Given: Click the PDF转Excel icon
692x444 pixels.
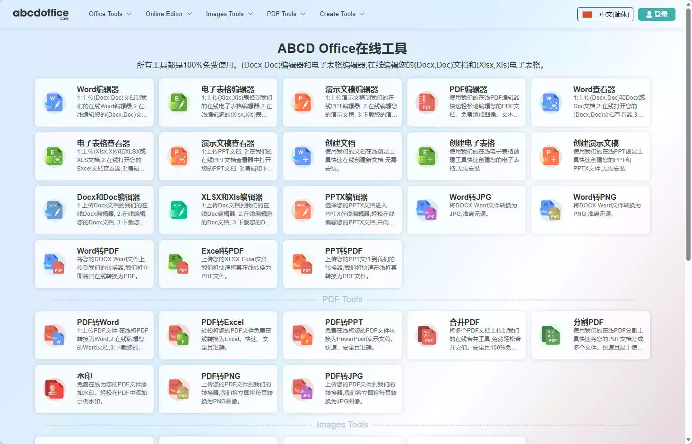Looking at the screenshot, I should 179,335.
